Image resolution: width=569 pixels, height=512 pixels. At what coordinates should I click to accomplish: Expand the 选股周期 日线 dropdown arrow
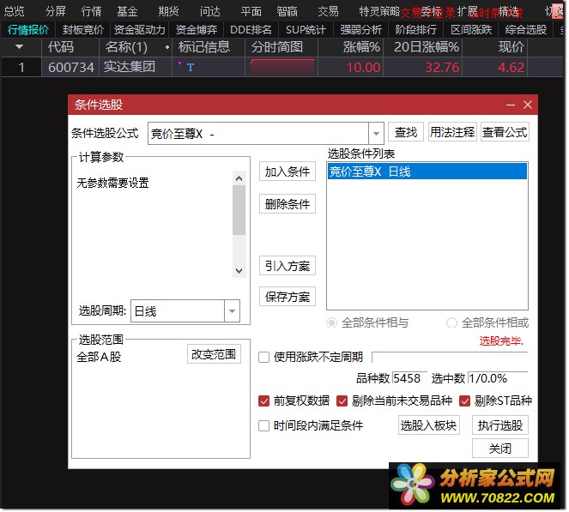click(232, 310)
